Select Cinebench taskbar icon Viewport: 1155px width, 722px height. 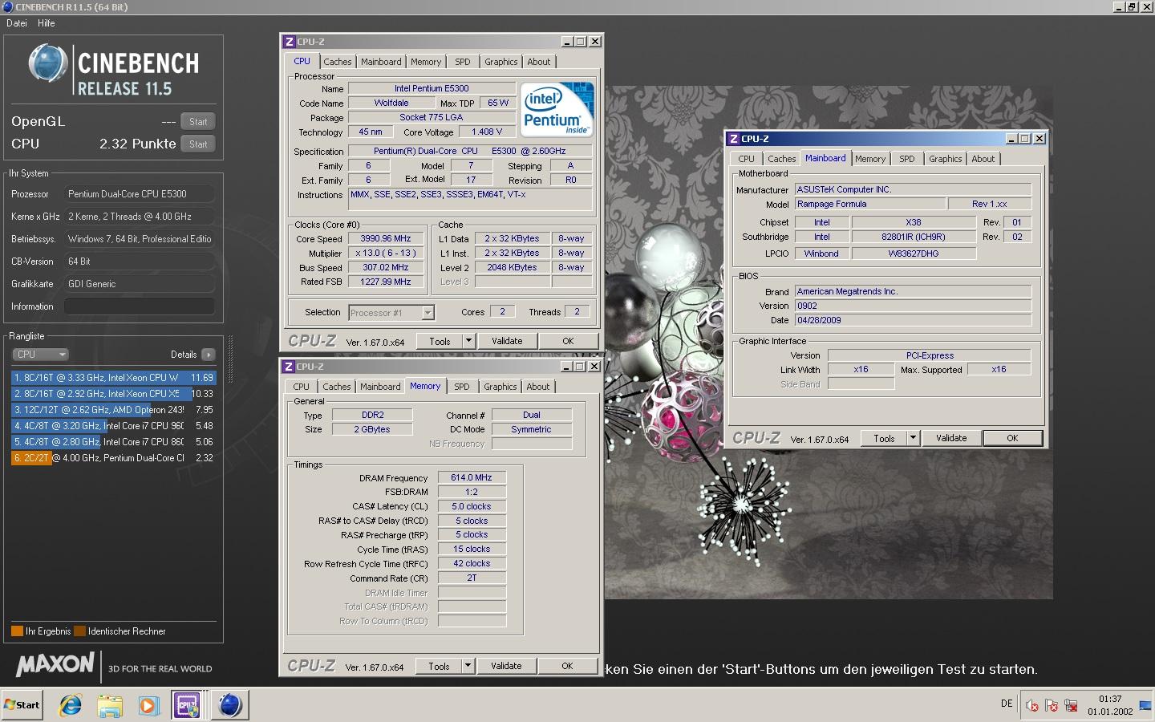point(230,705)
